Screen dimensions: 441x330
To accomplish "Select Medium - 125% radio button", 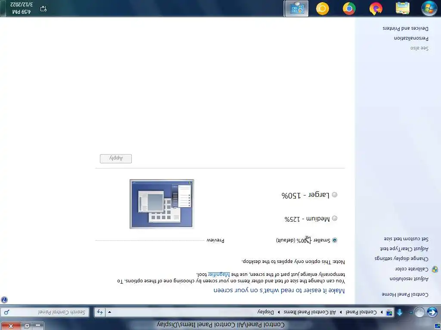I will point(334,218).
